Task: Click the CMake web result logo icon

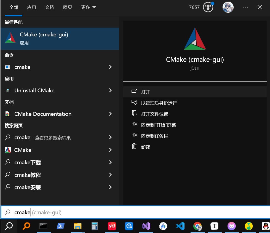Action: point(8,150)
